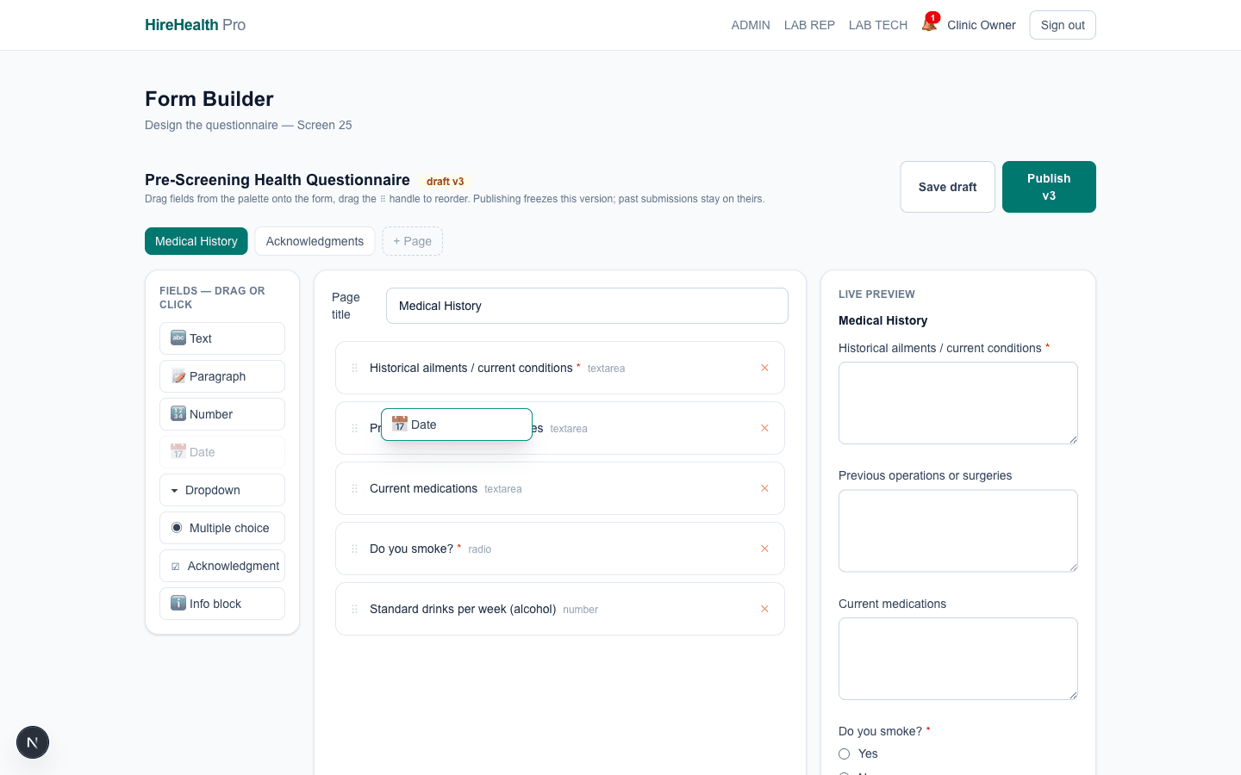Image resolution: width=1241 pixels, height=775 pixels.
Task: Click the Previous operations preview textarea
Action: pos(958,530)
